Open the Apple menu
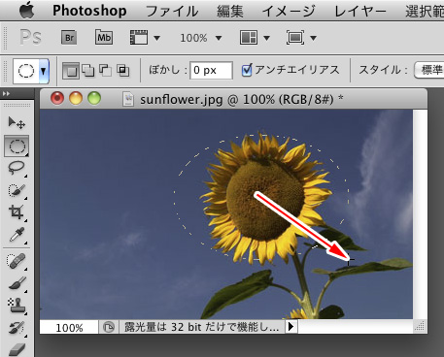This screenshot has height=357, width=444. (27, 10)
